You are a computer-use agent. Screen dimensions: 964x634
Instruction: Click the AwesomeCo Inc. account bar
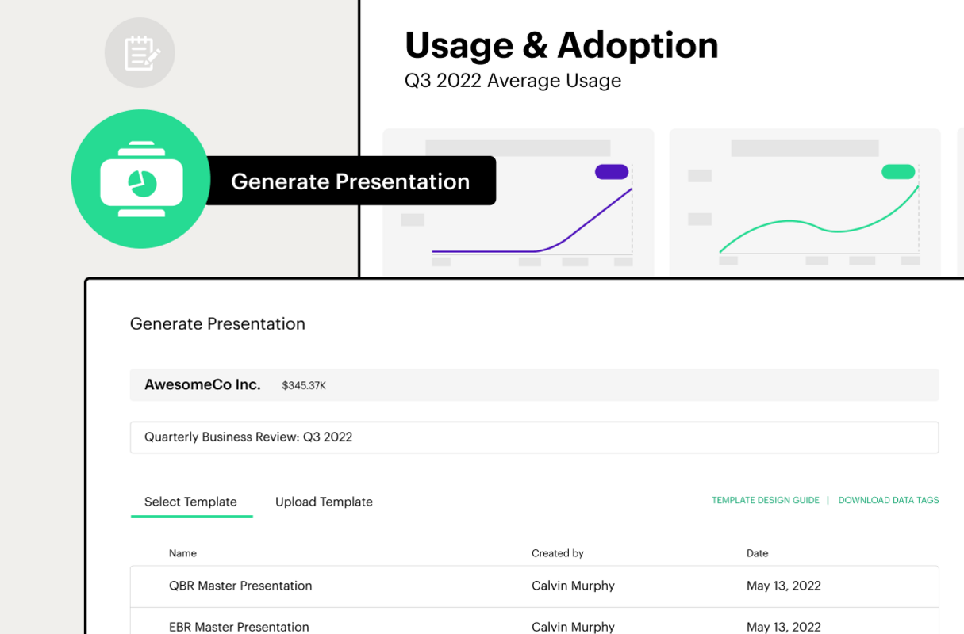pos(534,384)
